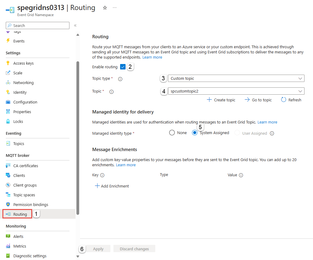313x260 pixels.
Task: Select None managed identity type
Action: 172,133
